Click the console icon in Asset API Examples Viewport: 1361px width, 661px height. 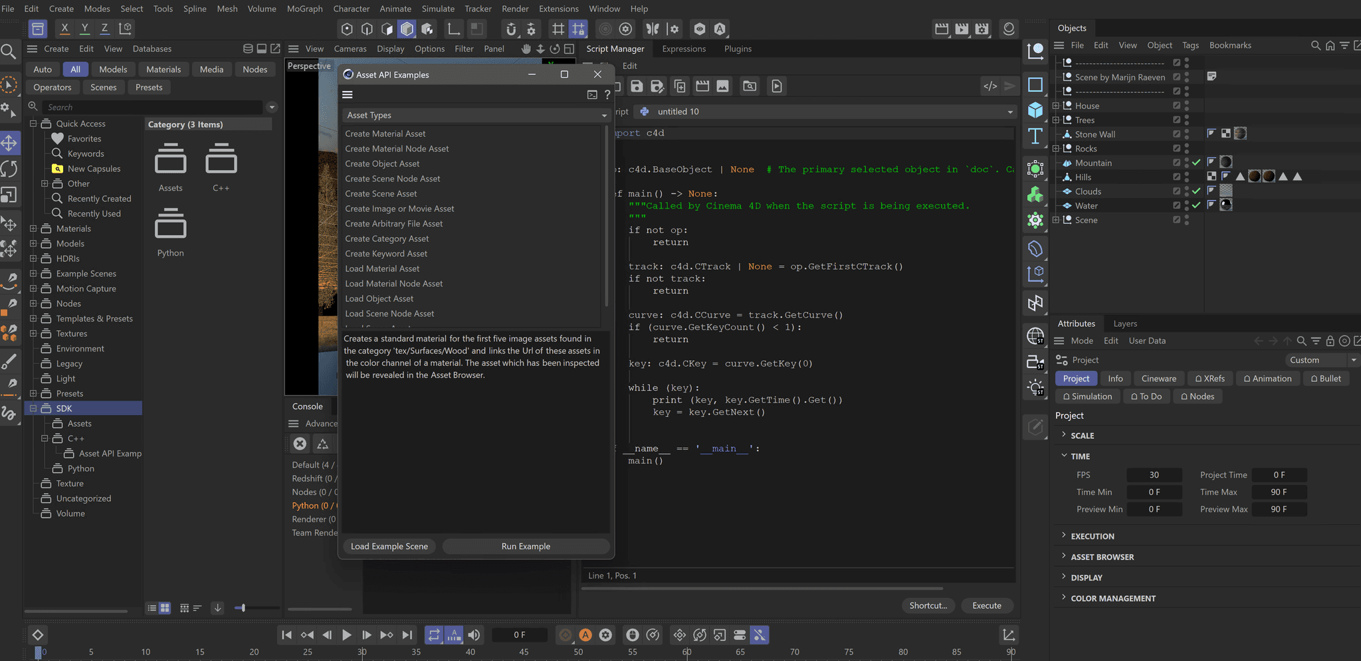click(x=592, y=95)
